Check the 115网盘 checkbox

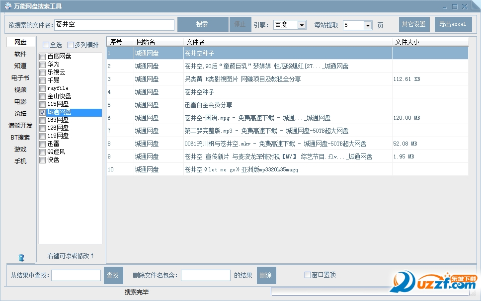click(43, 104)
